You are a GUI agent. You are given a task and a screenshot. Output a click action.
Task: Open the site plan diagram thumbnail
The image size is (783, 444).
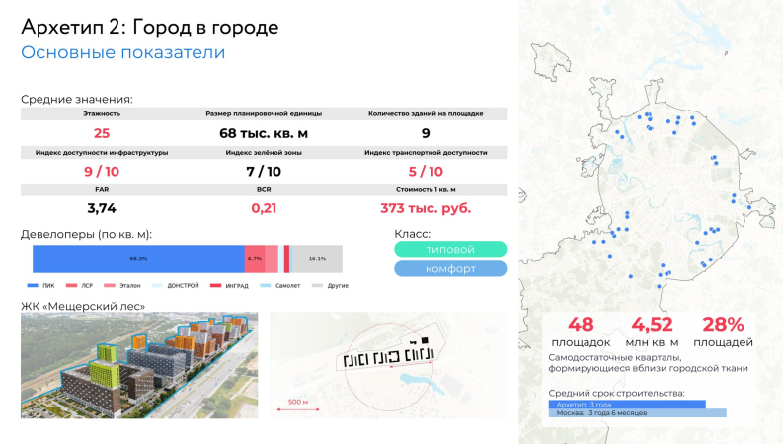point(387,365)
